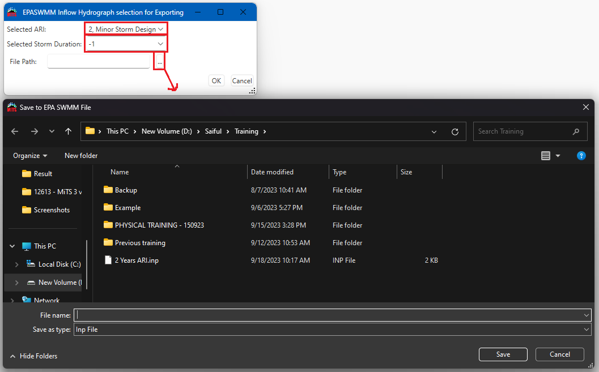Click the Backup folder icon
Screen dimensions: 599x372
point(108,190)
